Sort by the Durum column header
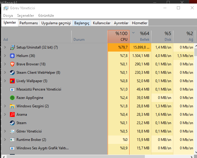Screen dimensions: 197x158 [90, 37]
